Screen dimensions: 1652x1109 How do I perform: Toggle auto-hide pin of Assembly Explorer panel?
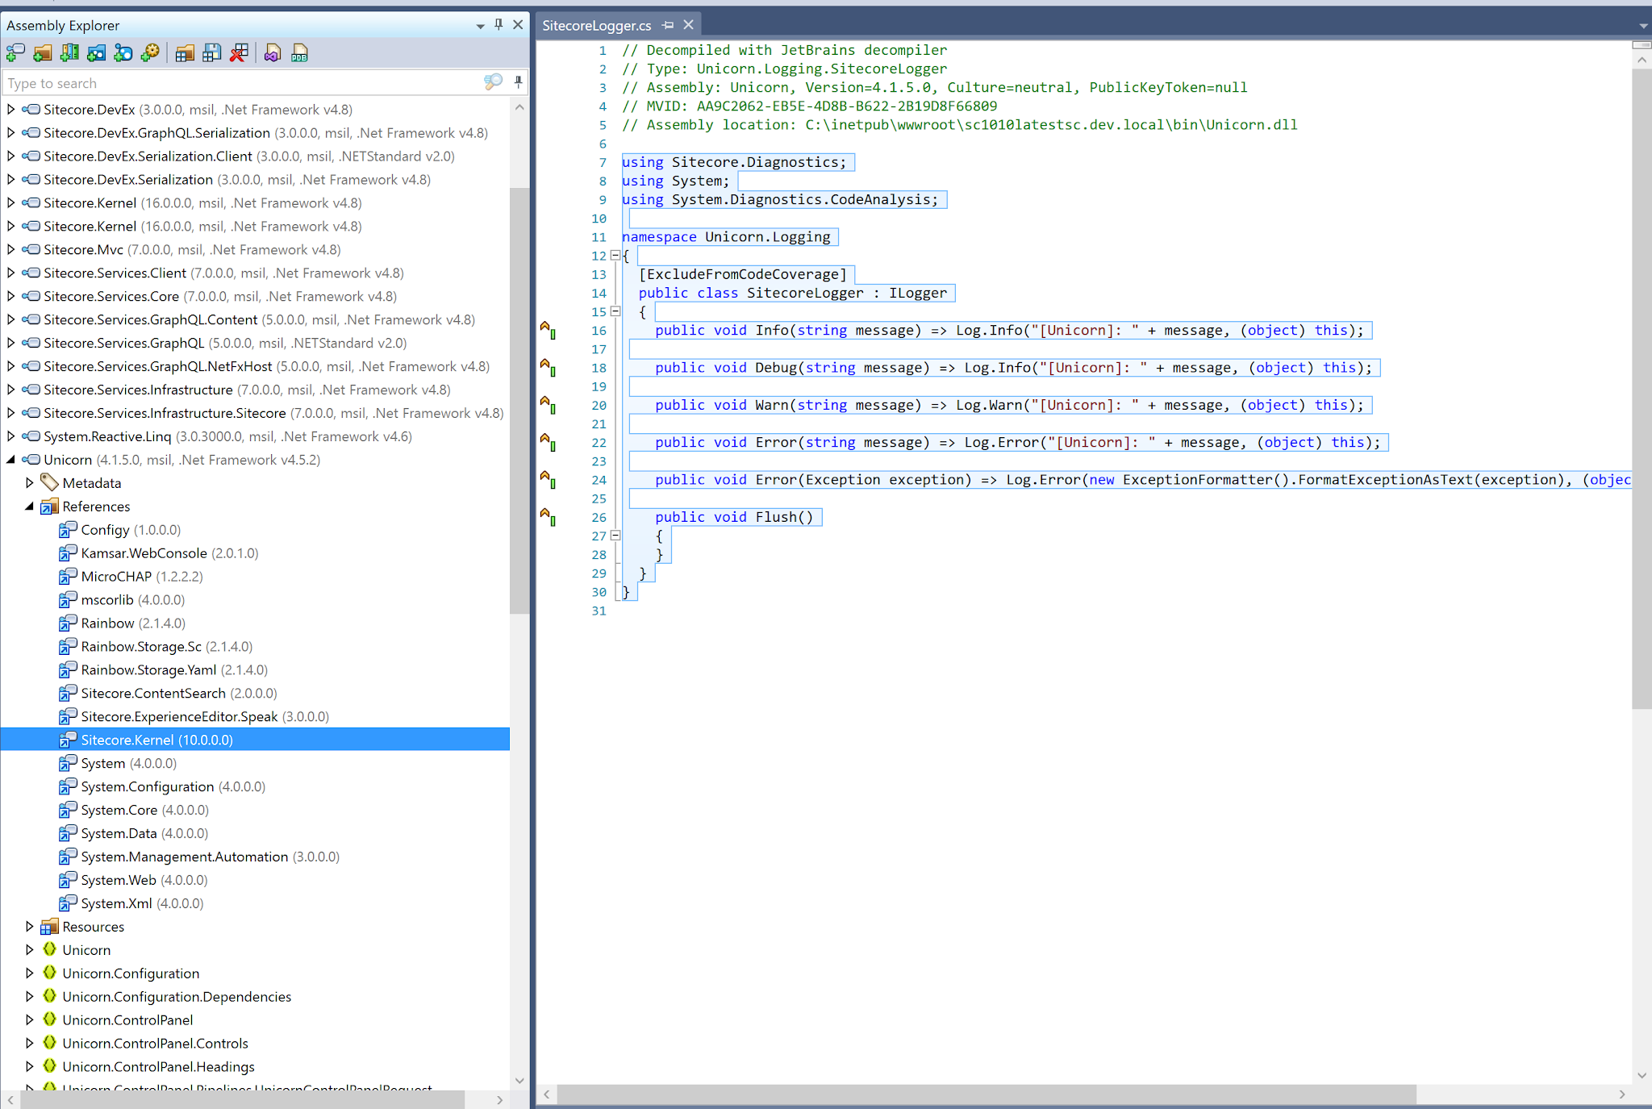point(499,25)
